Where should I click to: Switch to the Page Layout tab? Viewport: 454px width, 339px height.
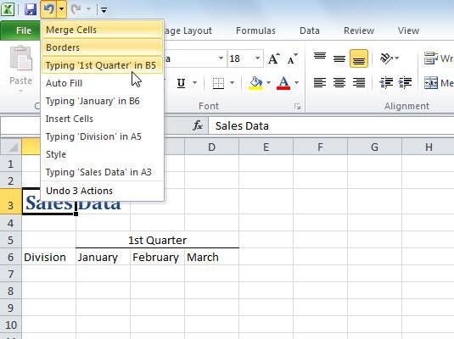[x=188, y=31]
